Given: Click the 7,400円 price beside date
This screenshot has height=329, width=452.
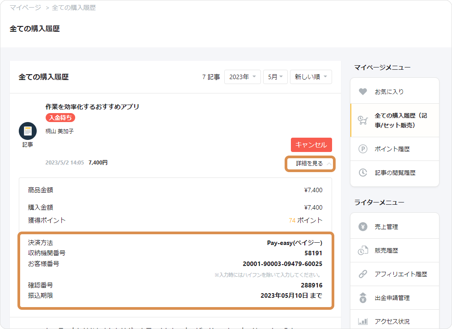Looking at the screenshot, I should tap(98, 163).
